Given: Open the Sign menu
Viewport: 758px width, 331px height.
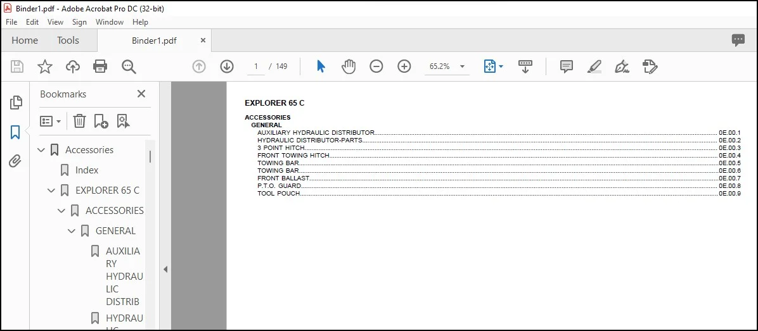Looking at the screenshot, I should click(x=79, y=22).
